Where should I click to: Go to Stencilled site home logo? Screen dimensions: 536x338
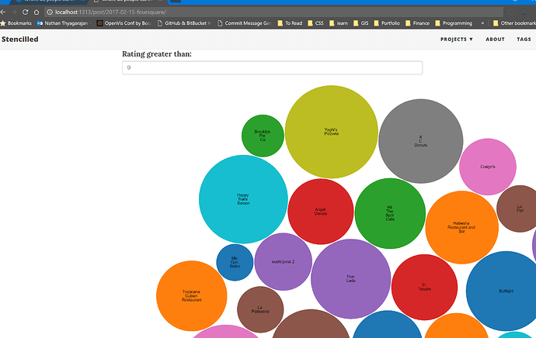tap(20, 40)
